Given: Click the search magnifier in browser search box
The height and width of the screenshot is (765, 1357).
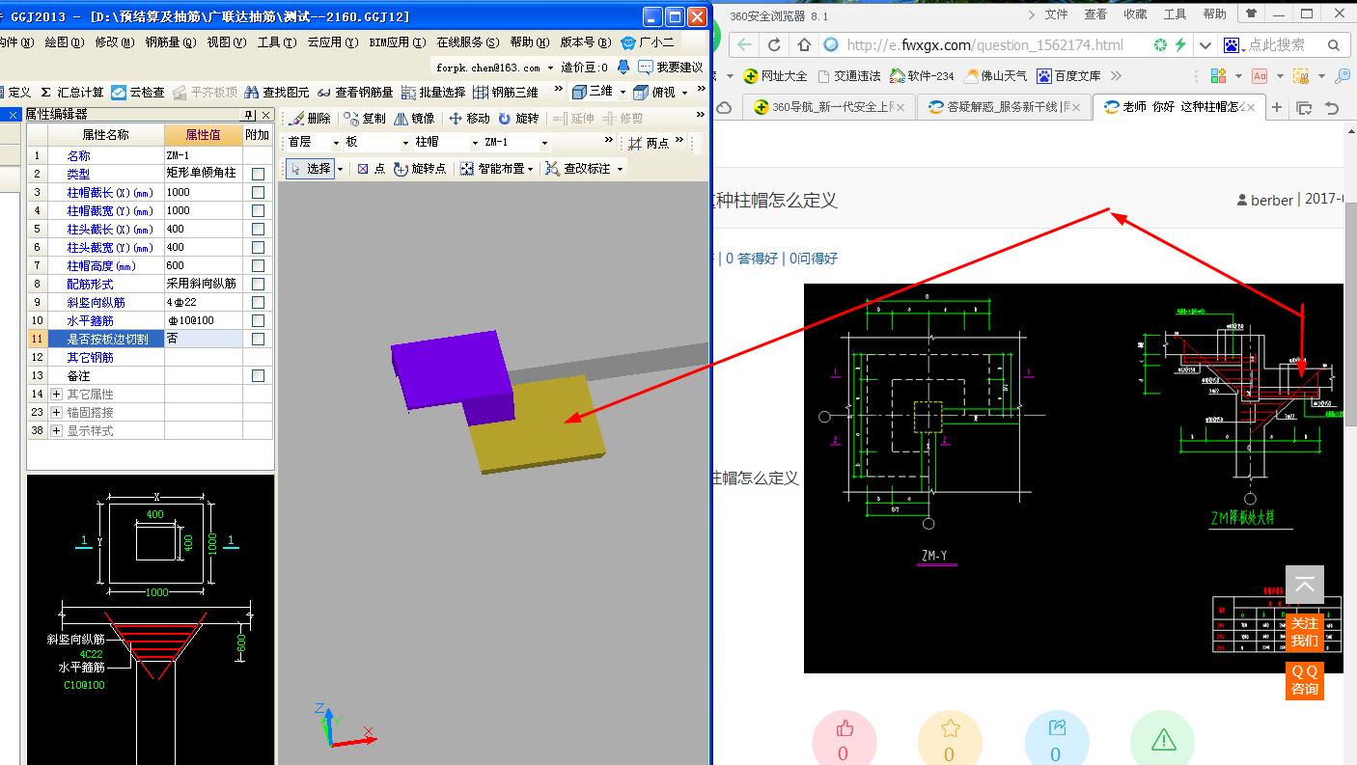Looking at the screenshot, I should click(x=1333, y=44).
